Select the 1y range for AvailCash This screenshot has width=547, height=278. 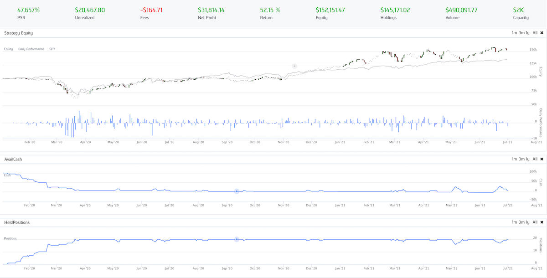527,159
